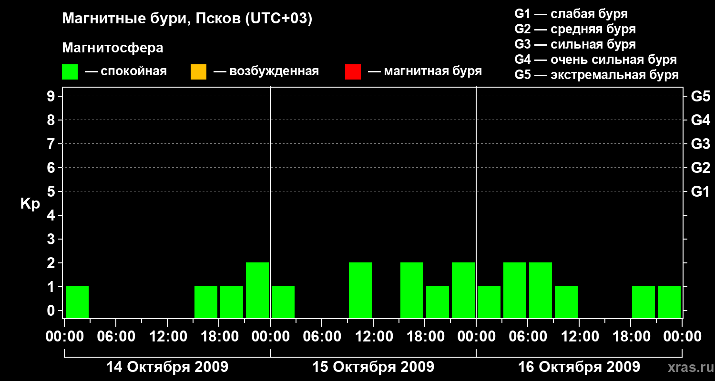Click the legend line 'G1 — слабая буря'

[571, 14]
